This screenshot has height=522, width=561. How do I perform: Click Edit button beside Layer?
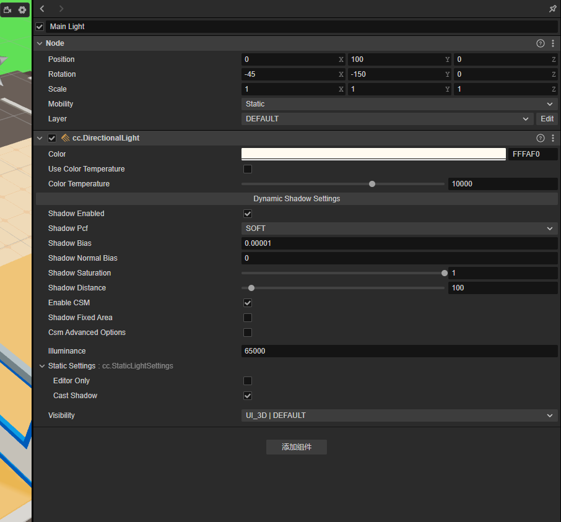tap(547, 119)
